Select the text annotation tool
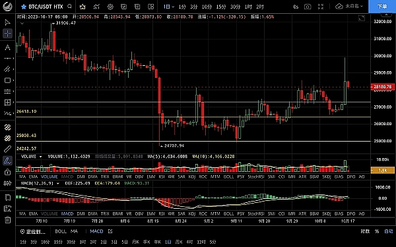The image size is (396, 247). pyautogui.click(x=7, y=47)
